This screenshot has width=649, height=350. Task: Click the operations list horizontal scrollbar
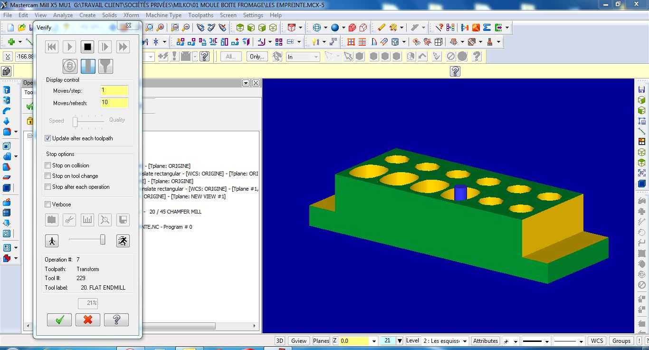pos(179,326)
